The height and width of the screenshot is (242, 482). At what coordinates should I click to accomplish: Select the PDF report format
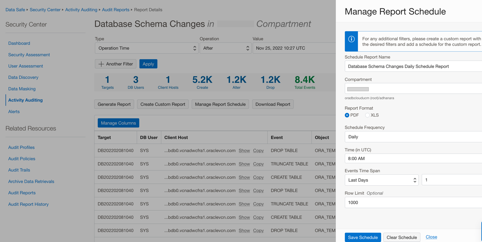347,115
